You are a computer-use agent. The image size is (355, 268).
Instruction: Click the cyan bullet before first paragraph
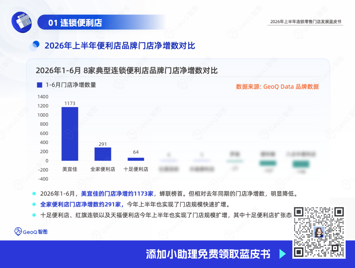[34, 193]
